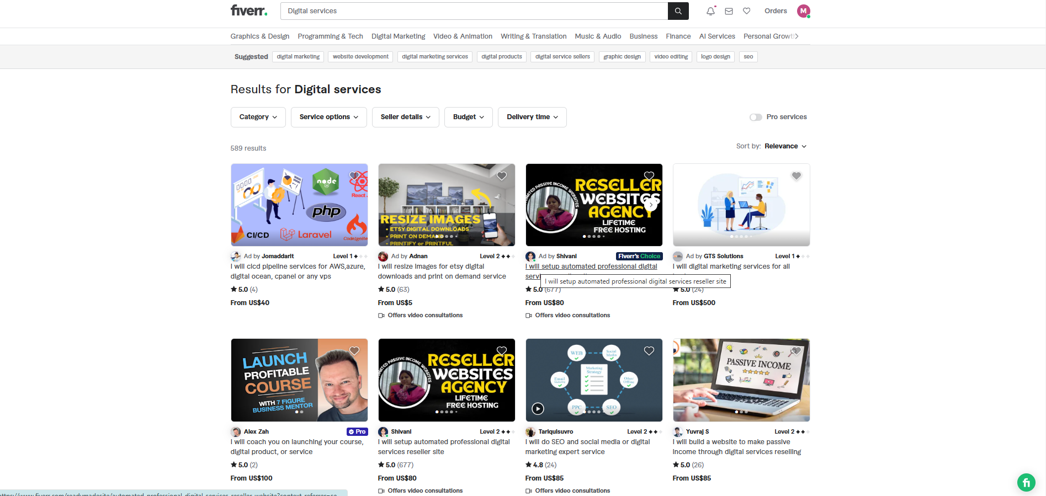The image size is (1046, 496).
Task: Select 'digital service sellers' suggestion tag
Action: click(x=562, y=57)
